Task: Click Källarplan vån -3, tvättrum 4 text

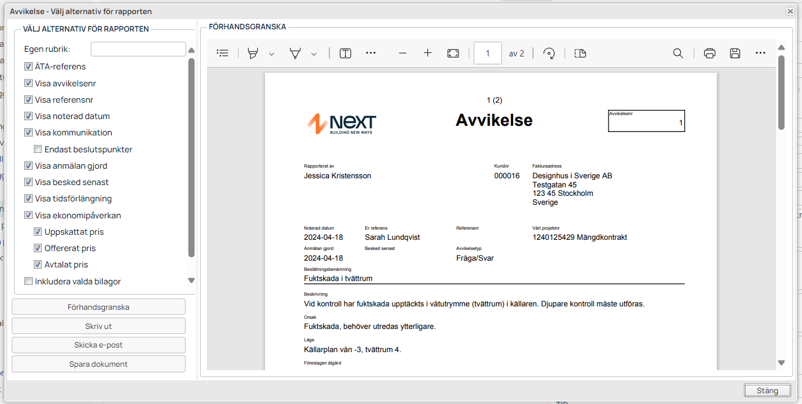Action: click(352, 350)
